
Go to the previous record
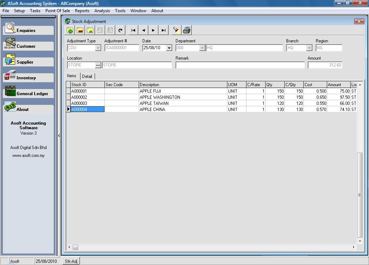(143, 30)
